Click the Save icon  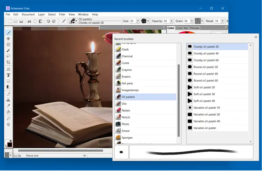pyautogui.click(x=21, y=21)
